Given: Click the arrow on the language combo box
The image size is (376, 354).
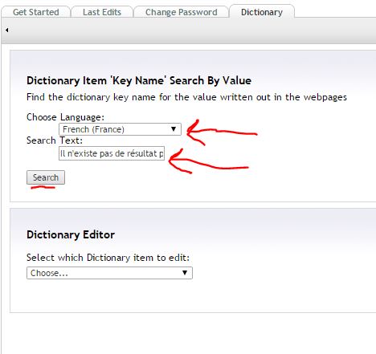Looking at the screenshot, I should coord(174,129).
